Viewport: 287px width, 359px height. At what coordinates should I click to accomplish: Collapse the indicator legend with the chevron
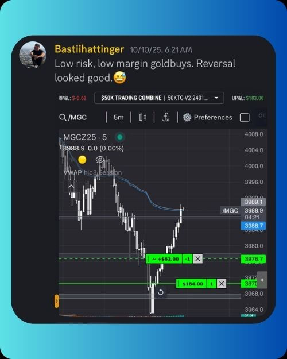71,187
